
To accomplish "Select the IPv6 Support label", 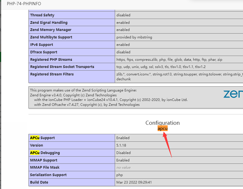I will click(x=41, y=45).
